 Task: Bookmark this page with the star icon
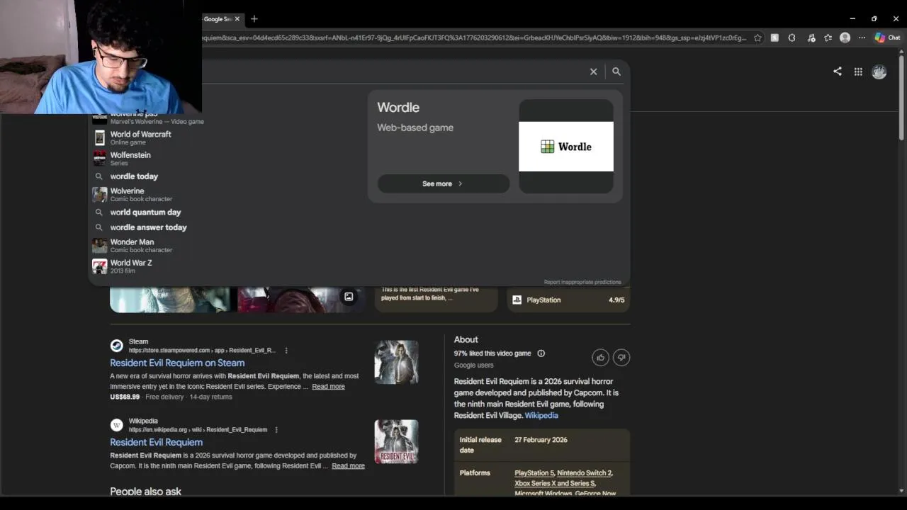coord(757,38)
